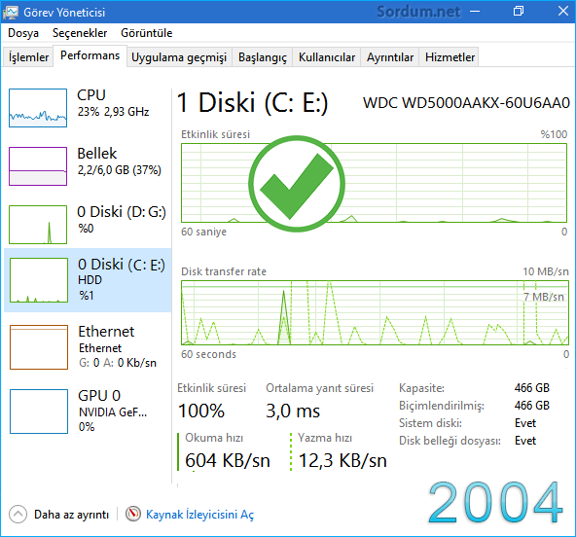
Task: Click the 100% Etkinlik süresi value
Action: pos(201,411)
